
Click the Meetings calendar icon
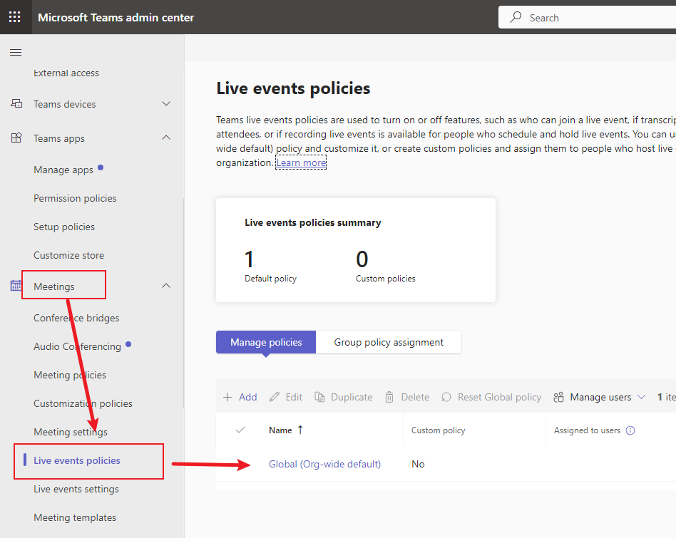coord(16,286)
